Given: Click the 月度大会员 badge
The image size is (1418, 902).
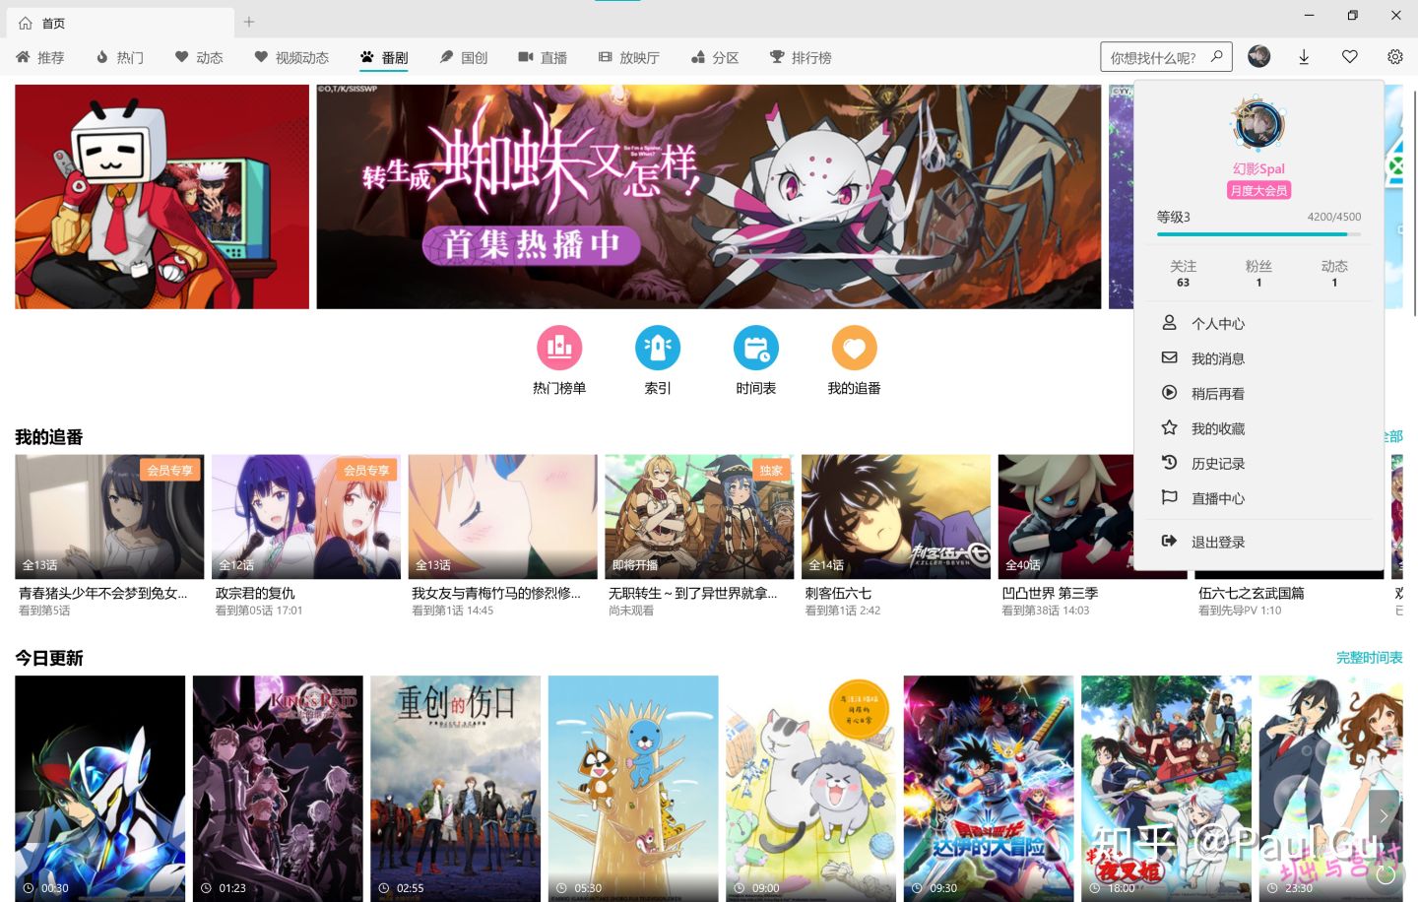Looking at the screenshot, I should click(x=1258, y=190).
